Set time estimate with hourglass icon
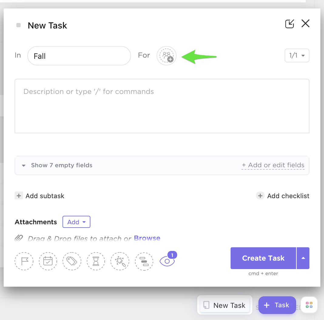The height and width of the screenshot is (320, 324). (x=96, y=261)
